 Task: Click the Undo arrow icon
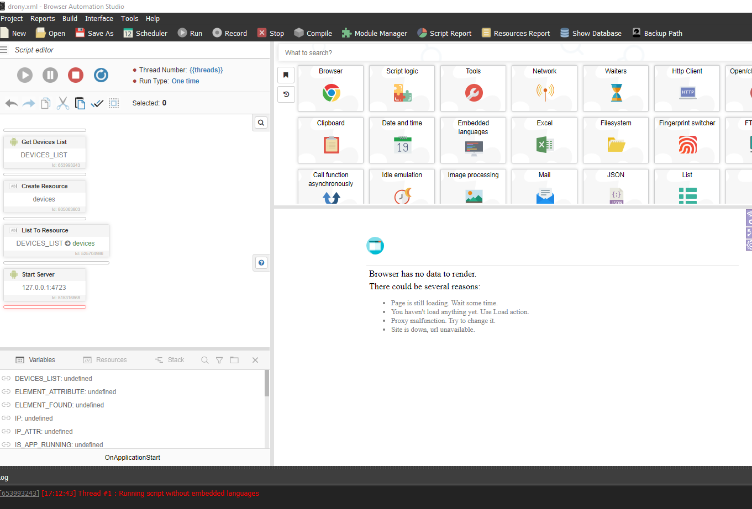(12, 103)
